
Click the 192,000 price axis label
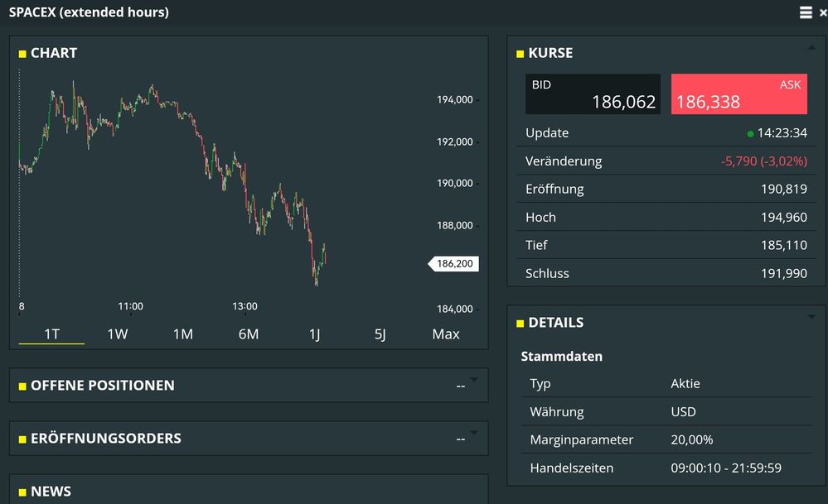click(x=455, y=142)
